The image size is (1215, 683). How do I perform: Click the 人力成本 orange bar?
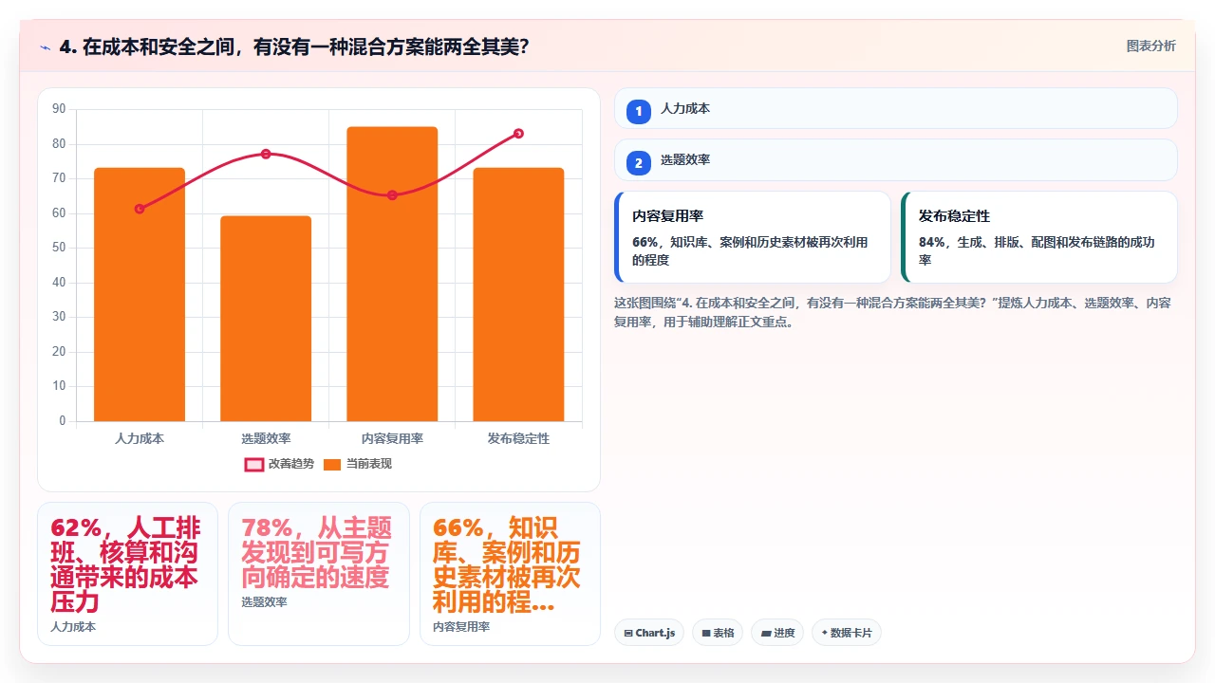[140, 294]
